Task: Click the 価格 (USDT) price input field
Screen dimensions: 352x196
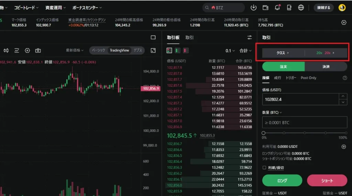Action: pos(300,100)
